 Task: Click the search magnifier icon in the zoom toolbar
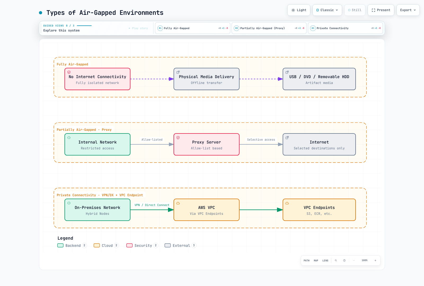pyautogui.click(x=336, y=261)
